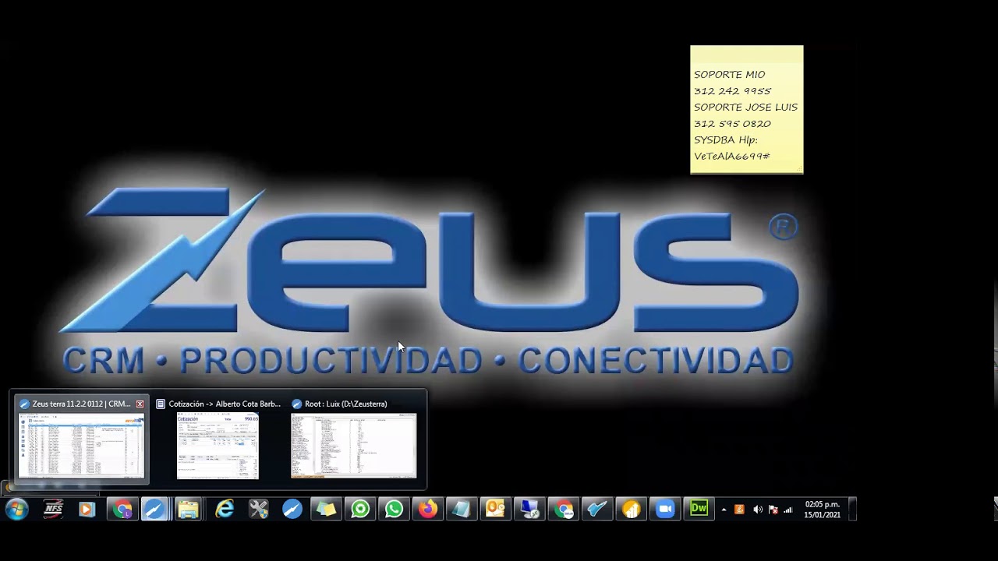998x561 pixels.
Task: Open the wrench tools taskbar icon
Action: coord(258,510)
